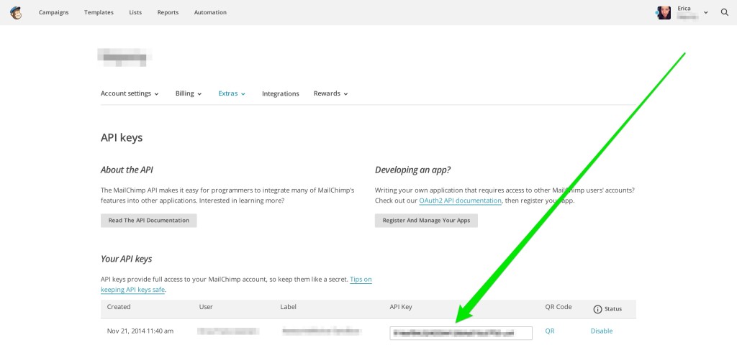Click the Developing an app? heading

pos(412,170)
